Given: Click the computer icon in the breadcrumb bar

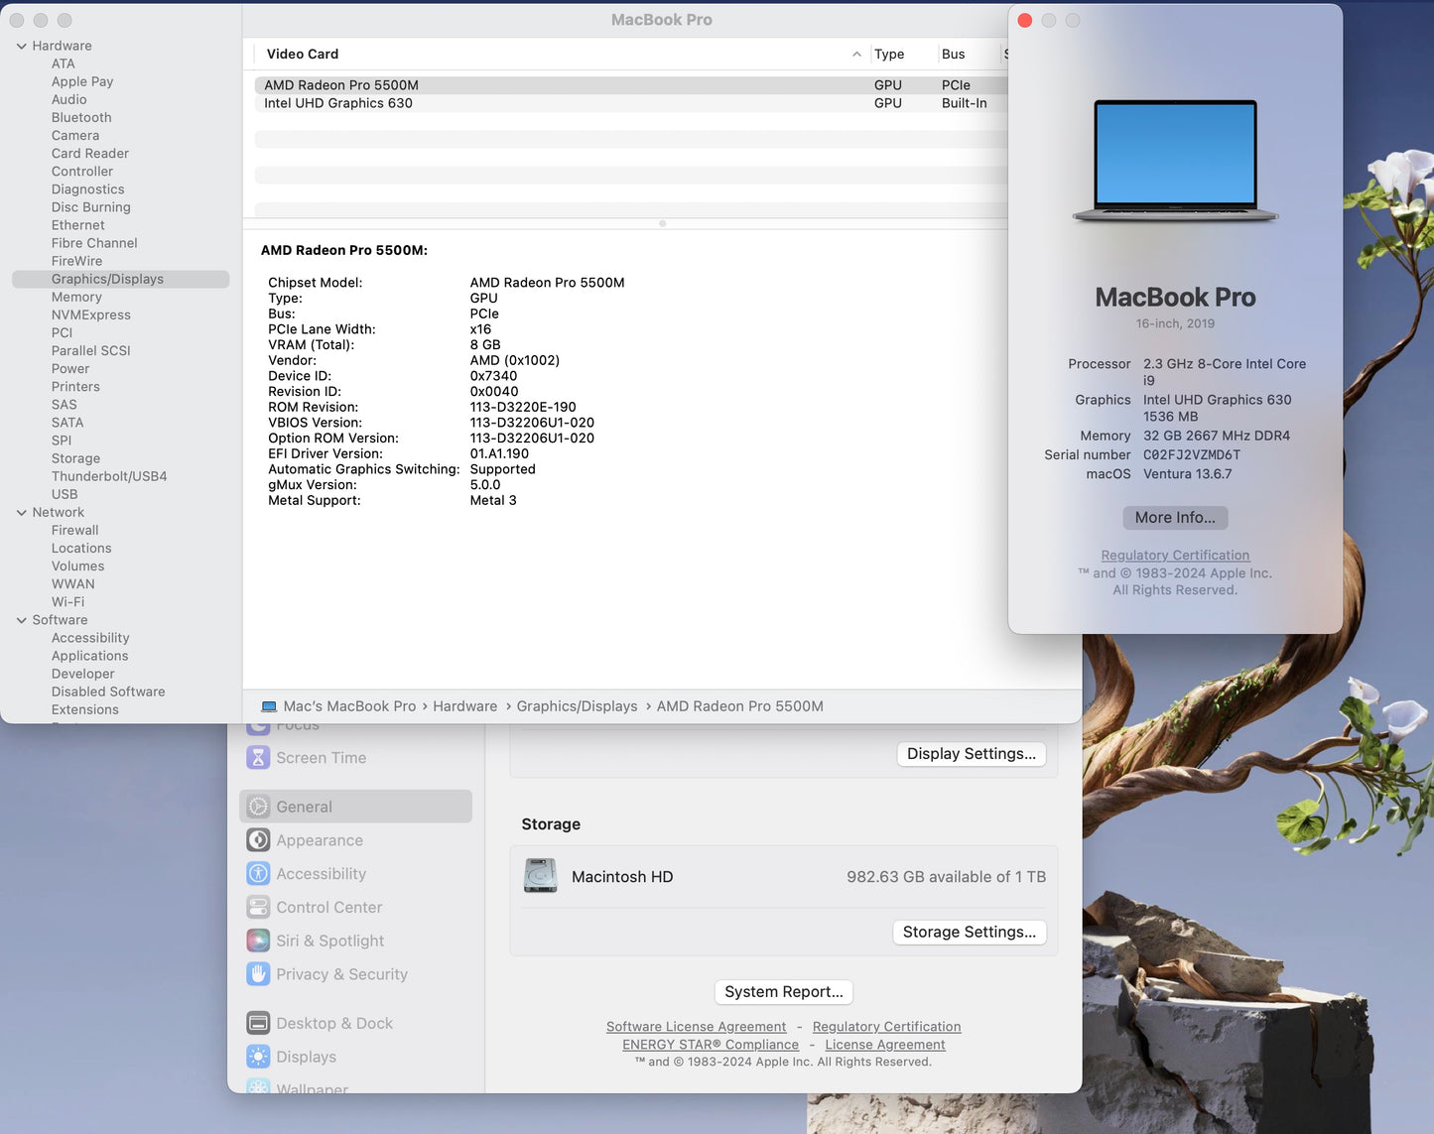Looking at the screenshot, I should [x=269, y=705].
